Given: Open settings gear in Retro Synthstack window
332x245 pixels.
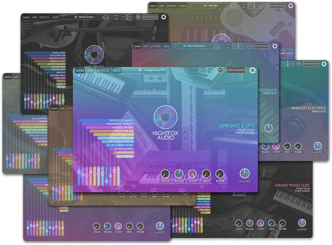Looking at the screenshot, I should coord(275,46).
